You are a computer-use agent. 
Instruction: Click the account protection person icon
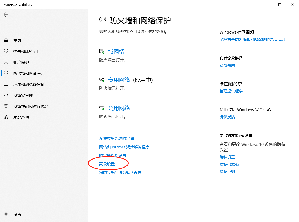6,62
